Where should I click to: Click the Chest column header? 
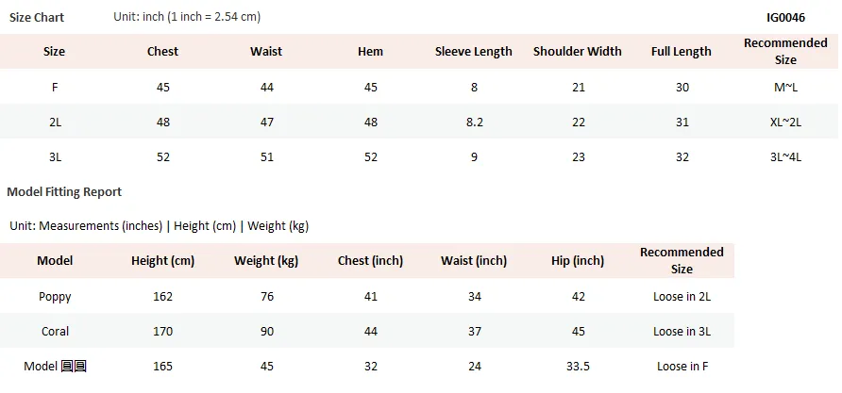tap(162, 52)
